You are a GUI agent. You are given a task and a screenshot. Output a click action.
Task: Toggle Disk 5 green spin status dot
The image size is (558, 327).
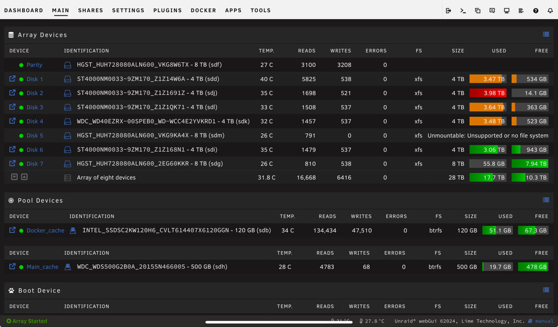point(21,136)
